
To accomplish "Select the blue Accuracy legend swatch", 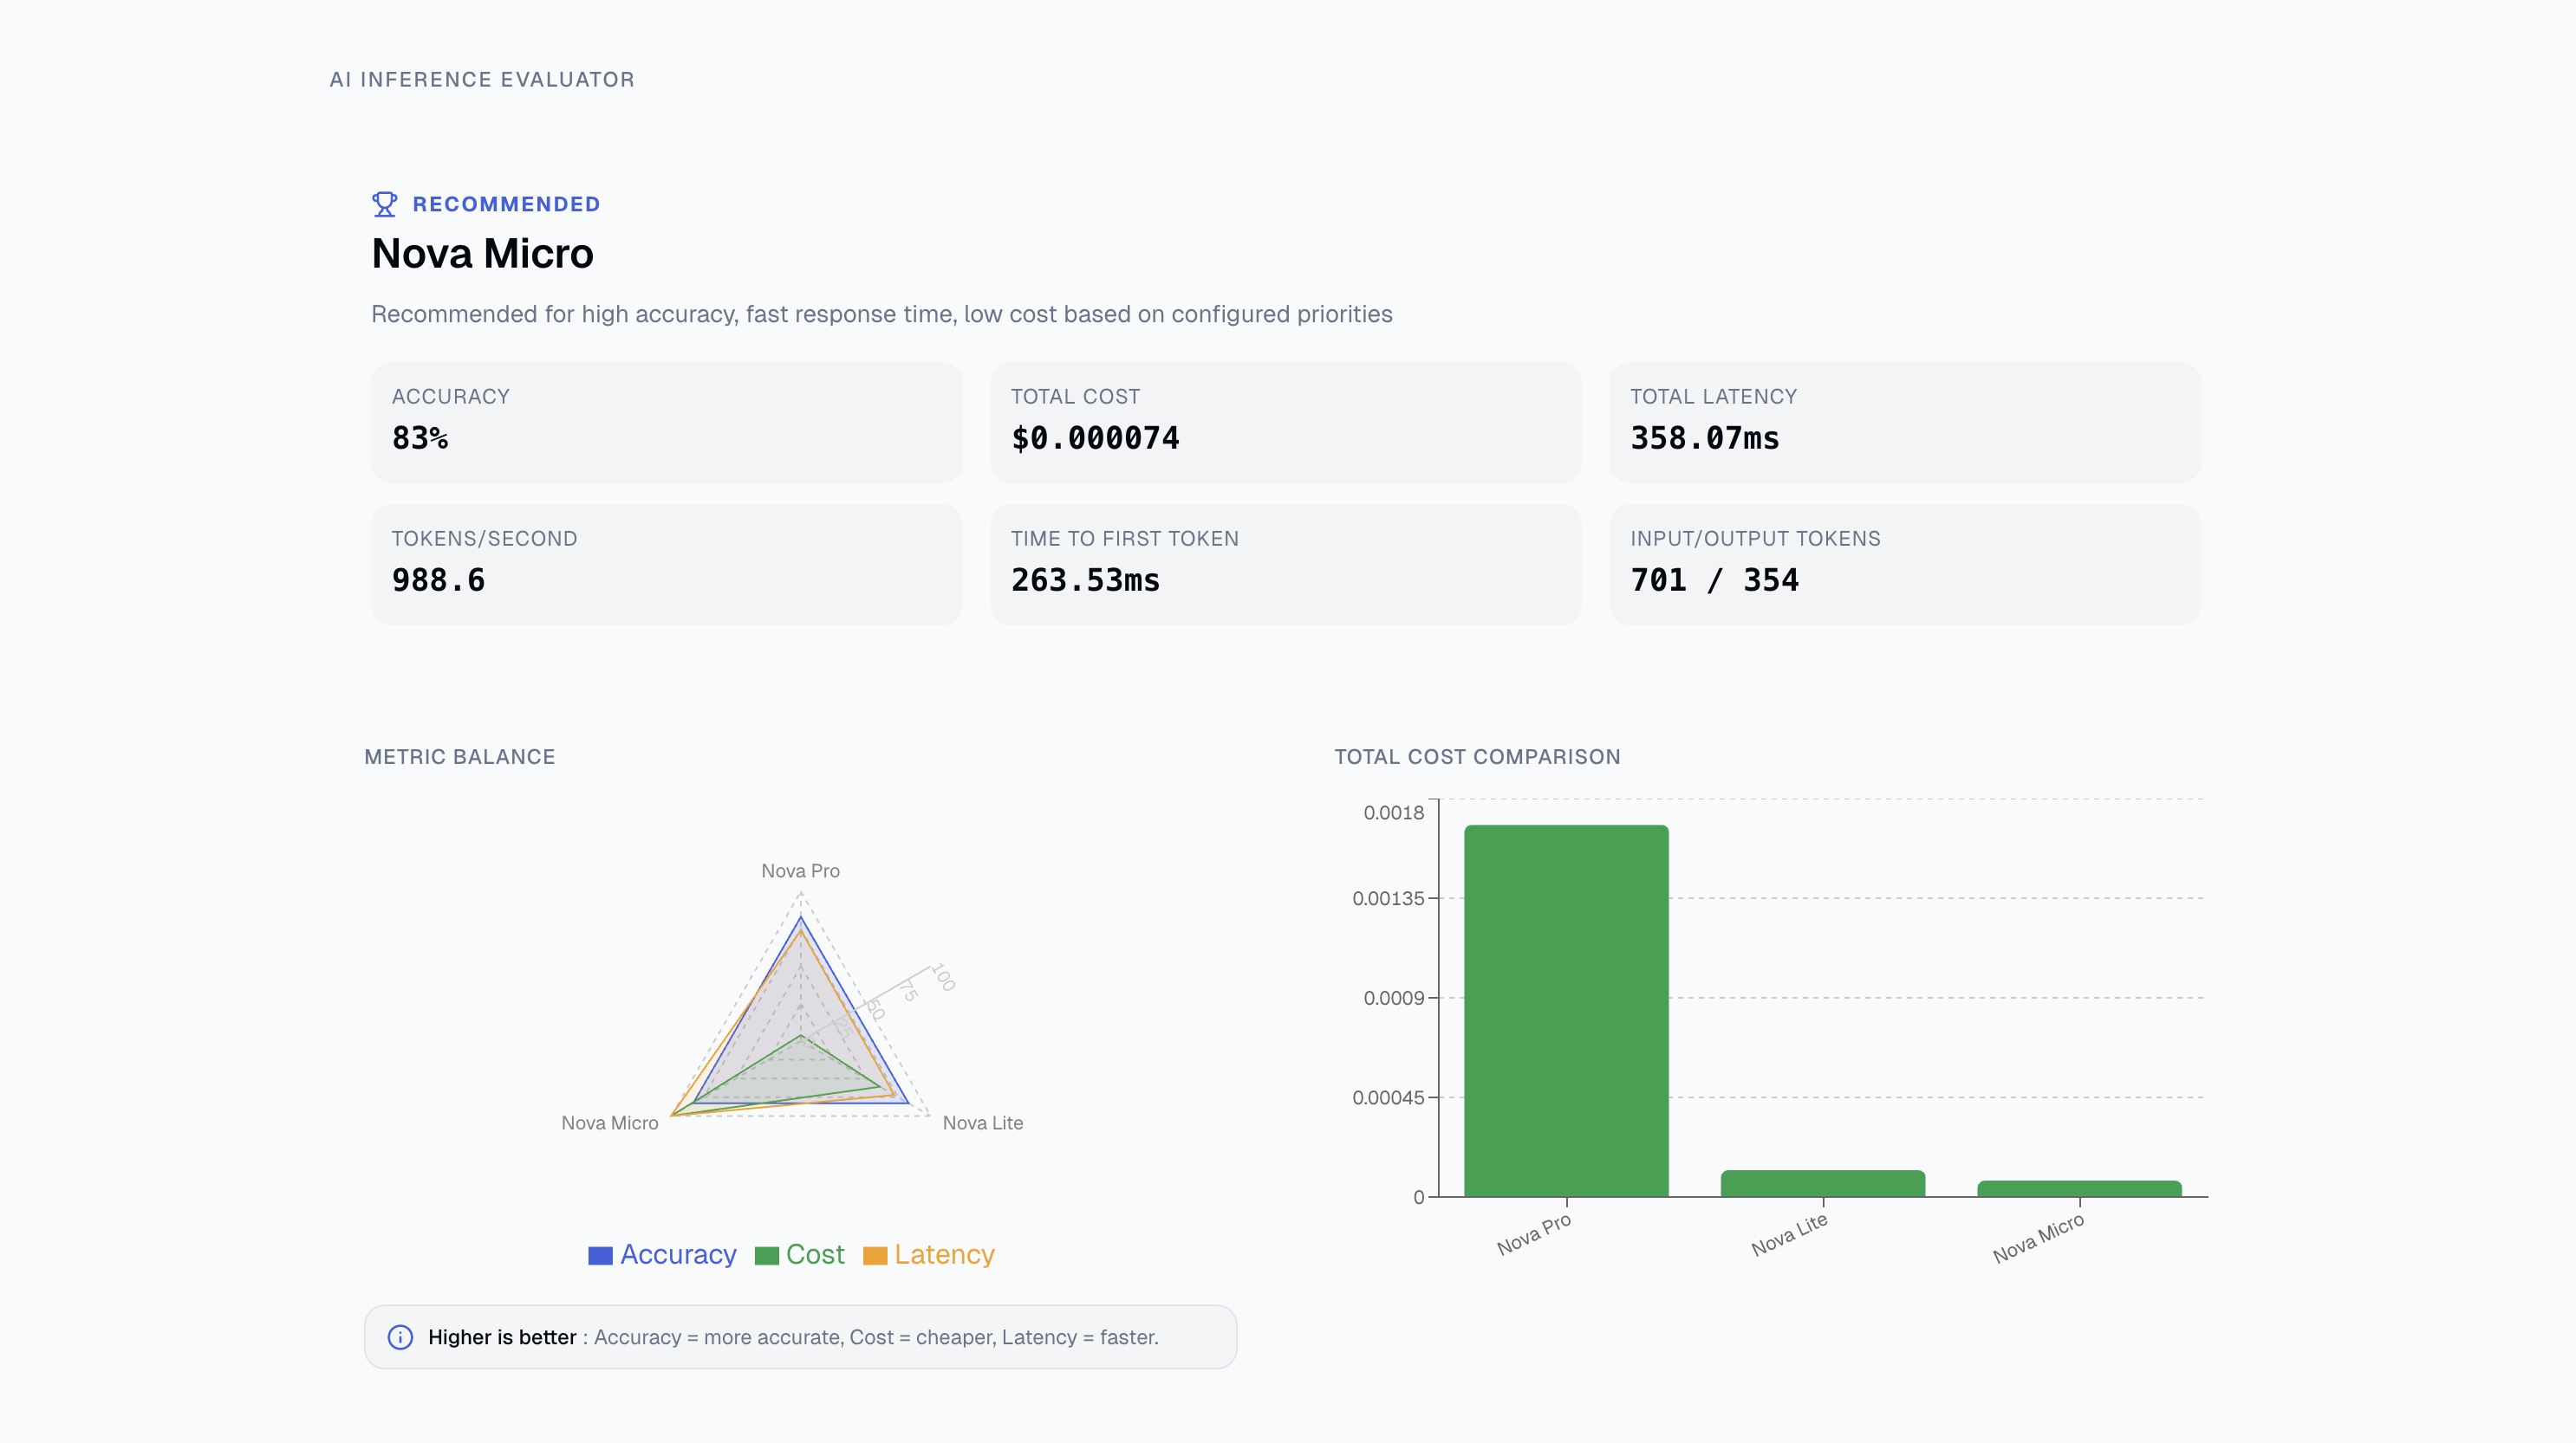I will tap(600, 1255).
